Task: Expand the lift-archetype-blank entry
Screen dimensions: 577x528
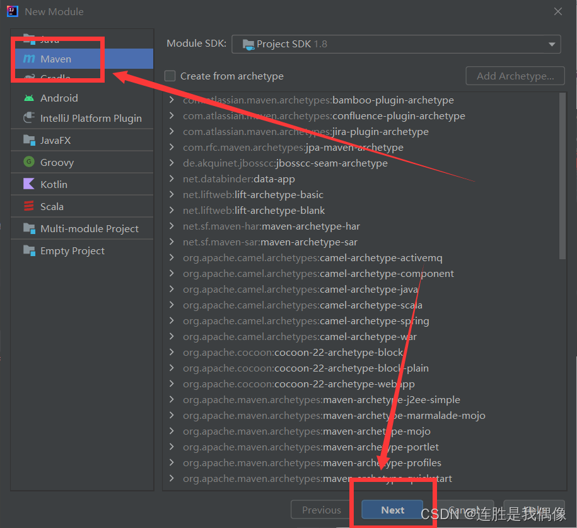Action: click(172, 210)
